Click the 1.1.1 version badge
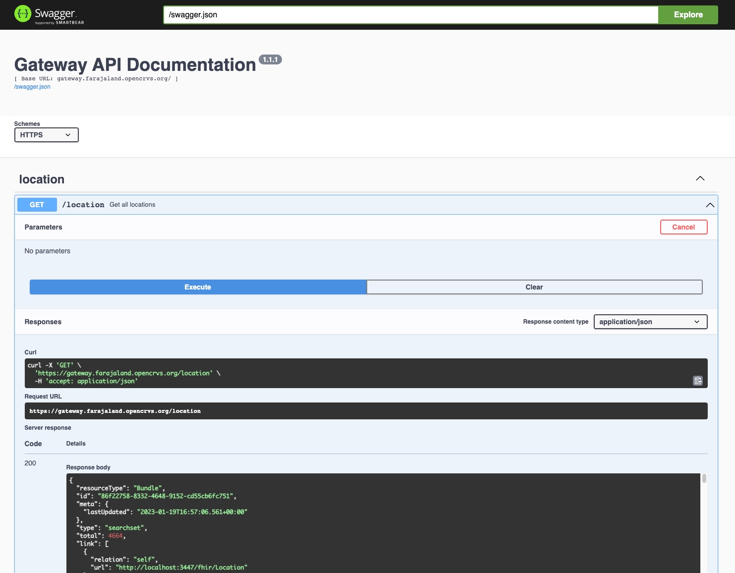The height and width of the screenshot is (573, 735). 270,59
